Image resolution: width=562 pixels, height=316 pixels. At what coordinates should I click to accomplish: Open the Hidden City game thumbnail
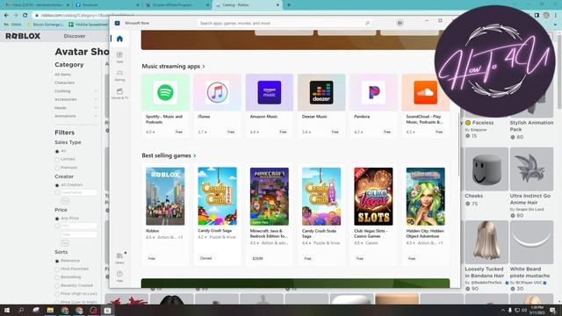pyautogui.click(x=425, y=196)
